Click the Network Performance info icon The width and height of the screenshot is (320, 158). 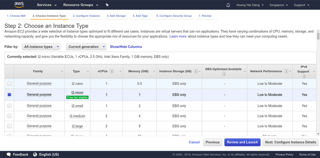coord(286,71)
